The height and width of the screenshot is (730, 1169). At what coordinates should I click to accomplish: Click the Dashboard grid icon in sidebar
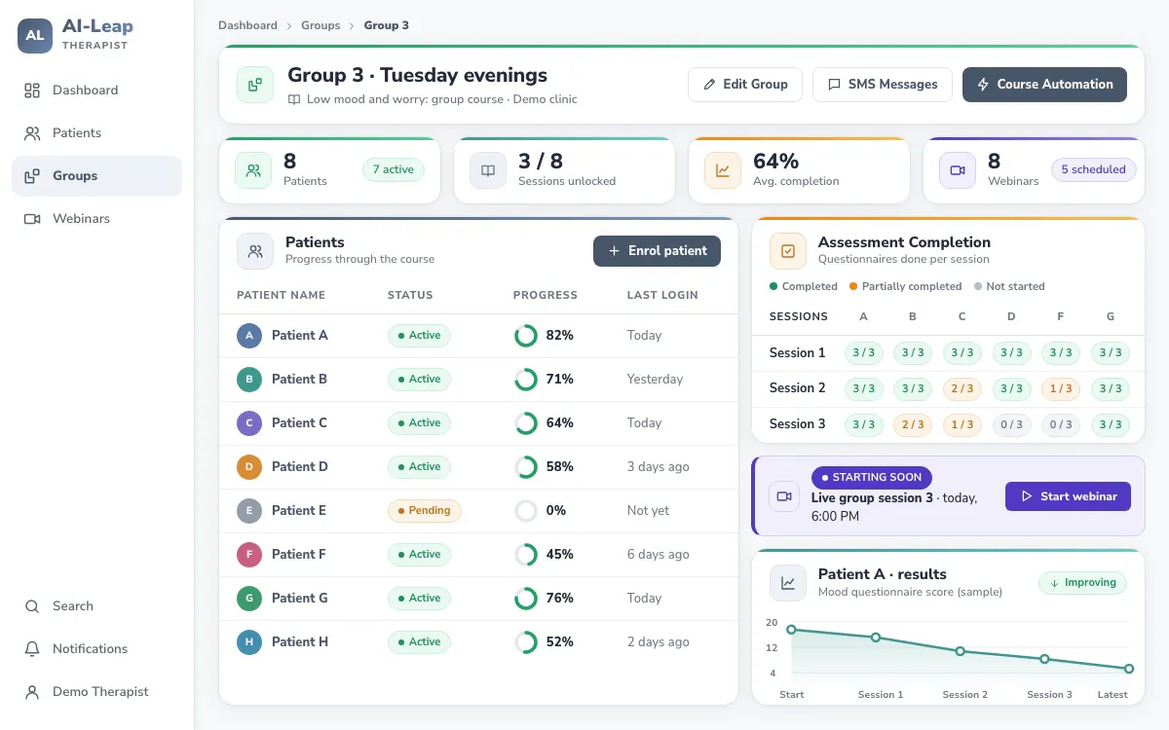(x=32, y=91)
